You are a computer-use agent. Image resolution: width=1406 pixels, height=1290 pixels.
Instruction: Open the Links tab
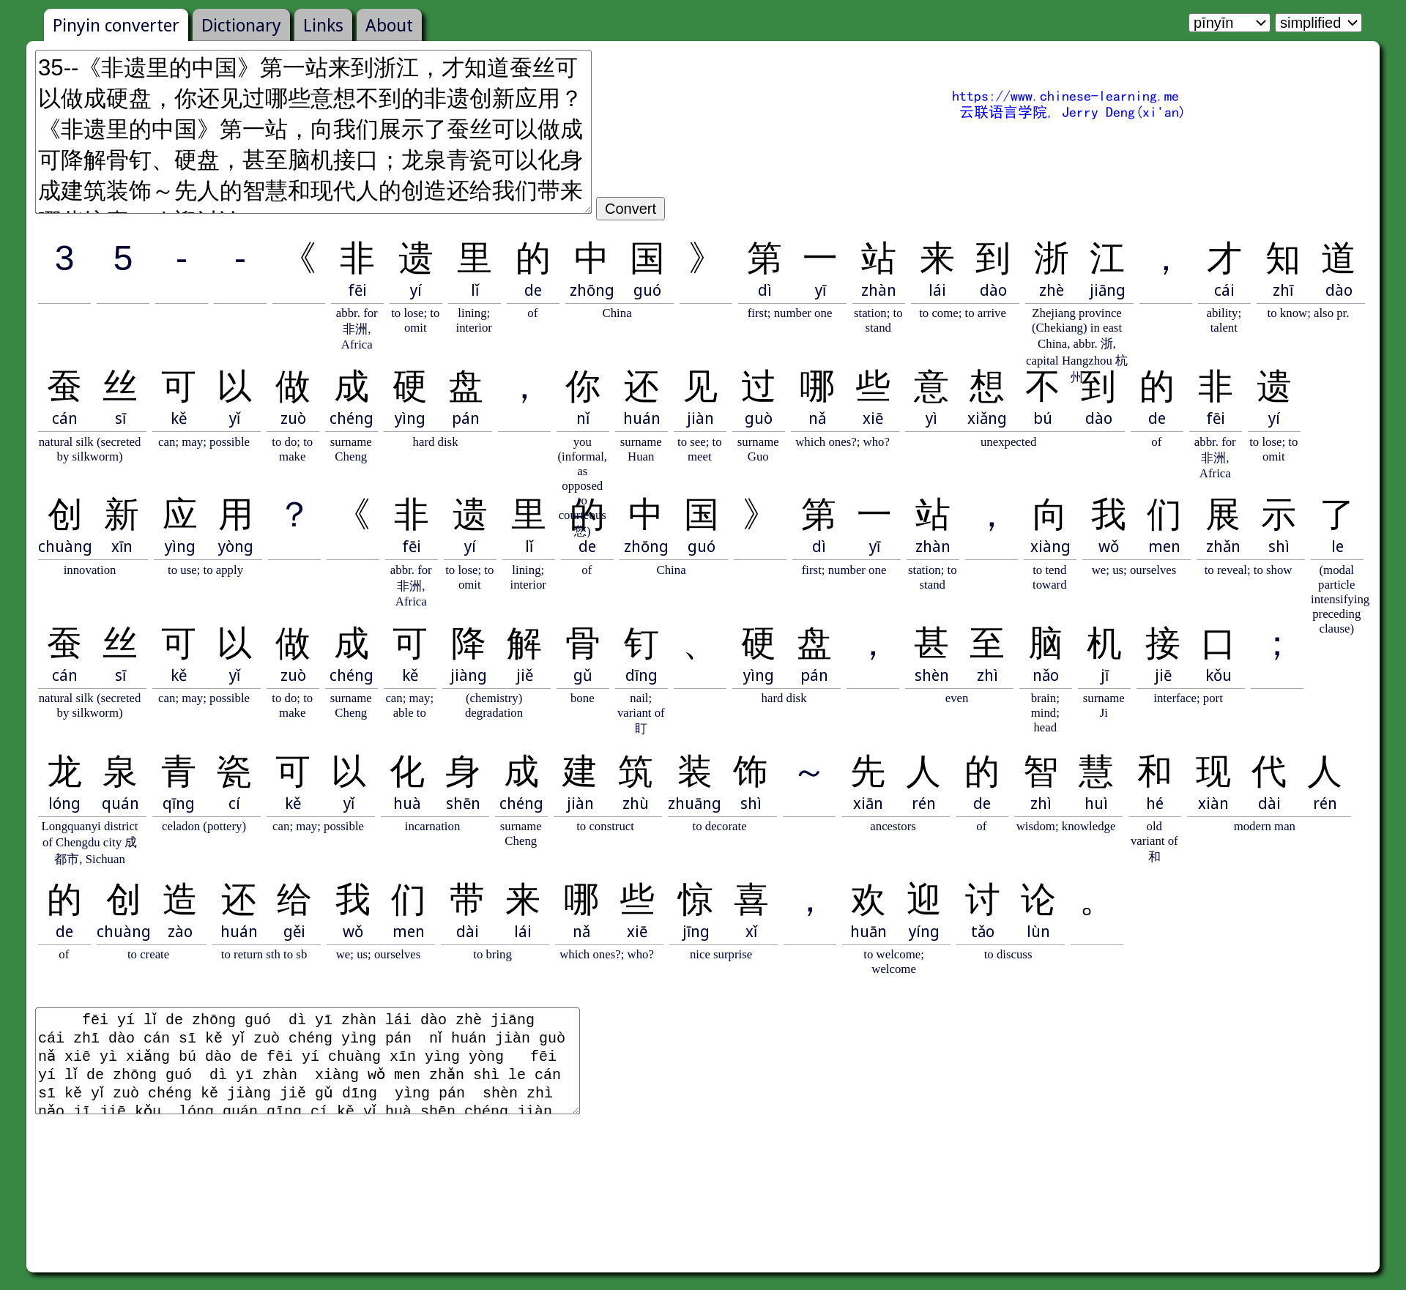tap(323, 26)
